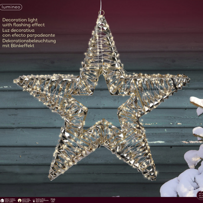Click the 'mit Blinkeffekt' text line
Image resolution: width=203 pixels, height=203 pixels.
(x=18, y=45)
